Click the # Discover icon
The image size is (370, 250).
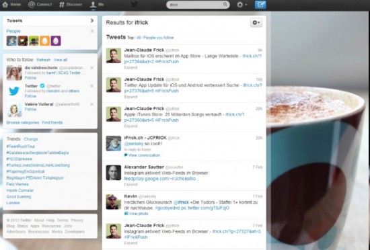[62, 4]
